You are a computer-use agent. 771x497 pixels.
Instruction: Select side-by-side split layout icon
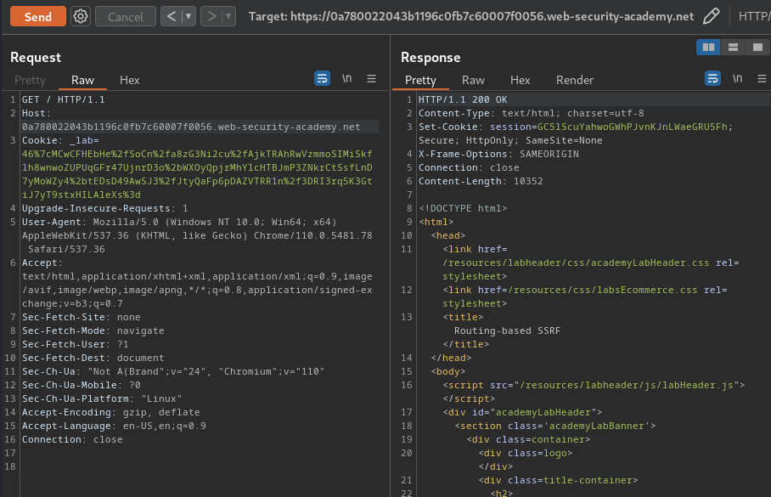pyautogui.click(x=708, y=48)
